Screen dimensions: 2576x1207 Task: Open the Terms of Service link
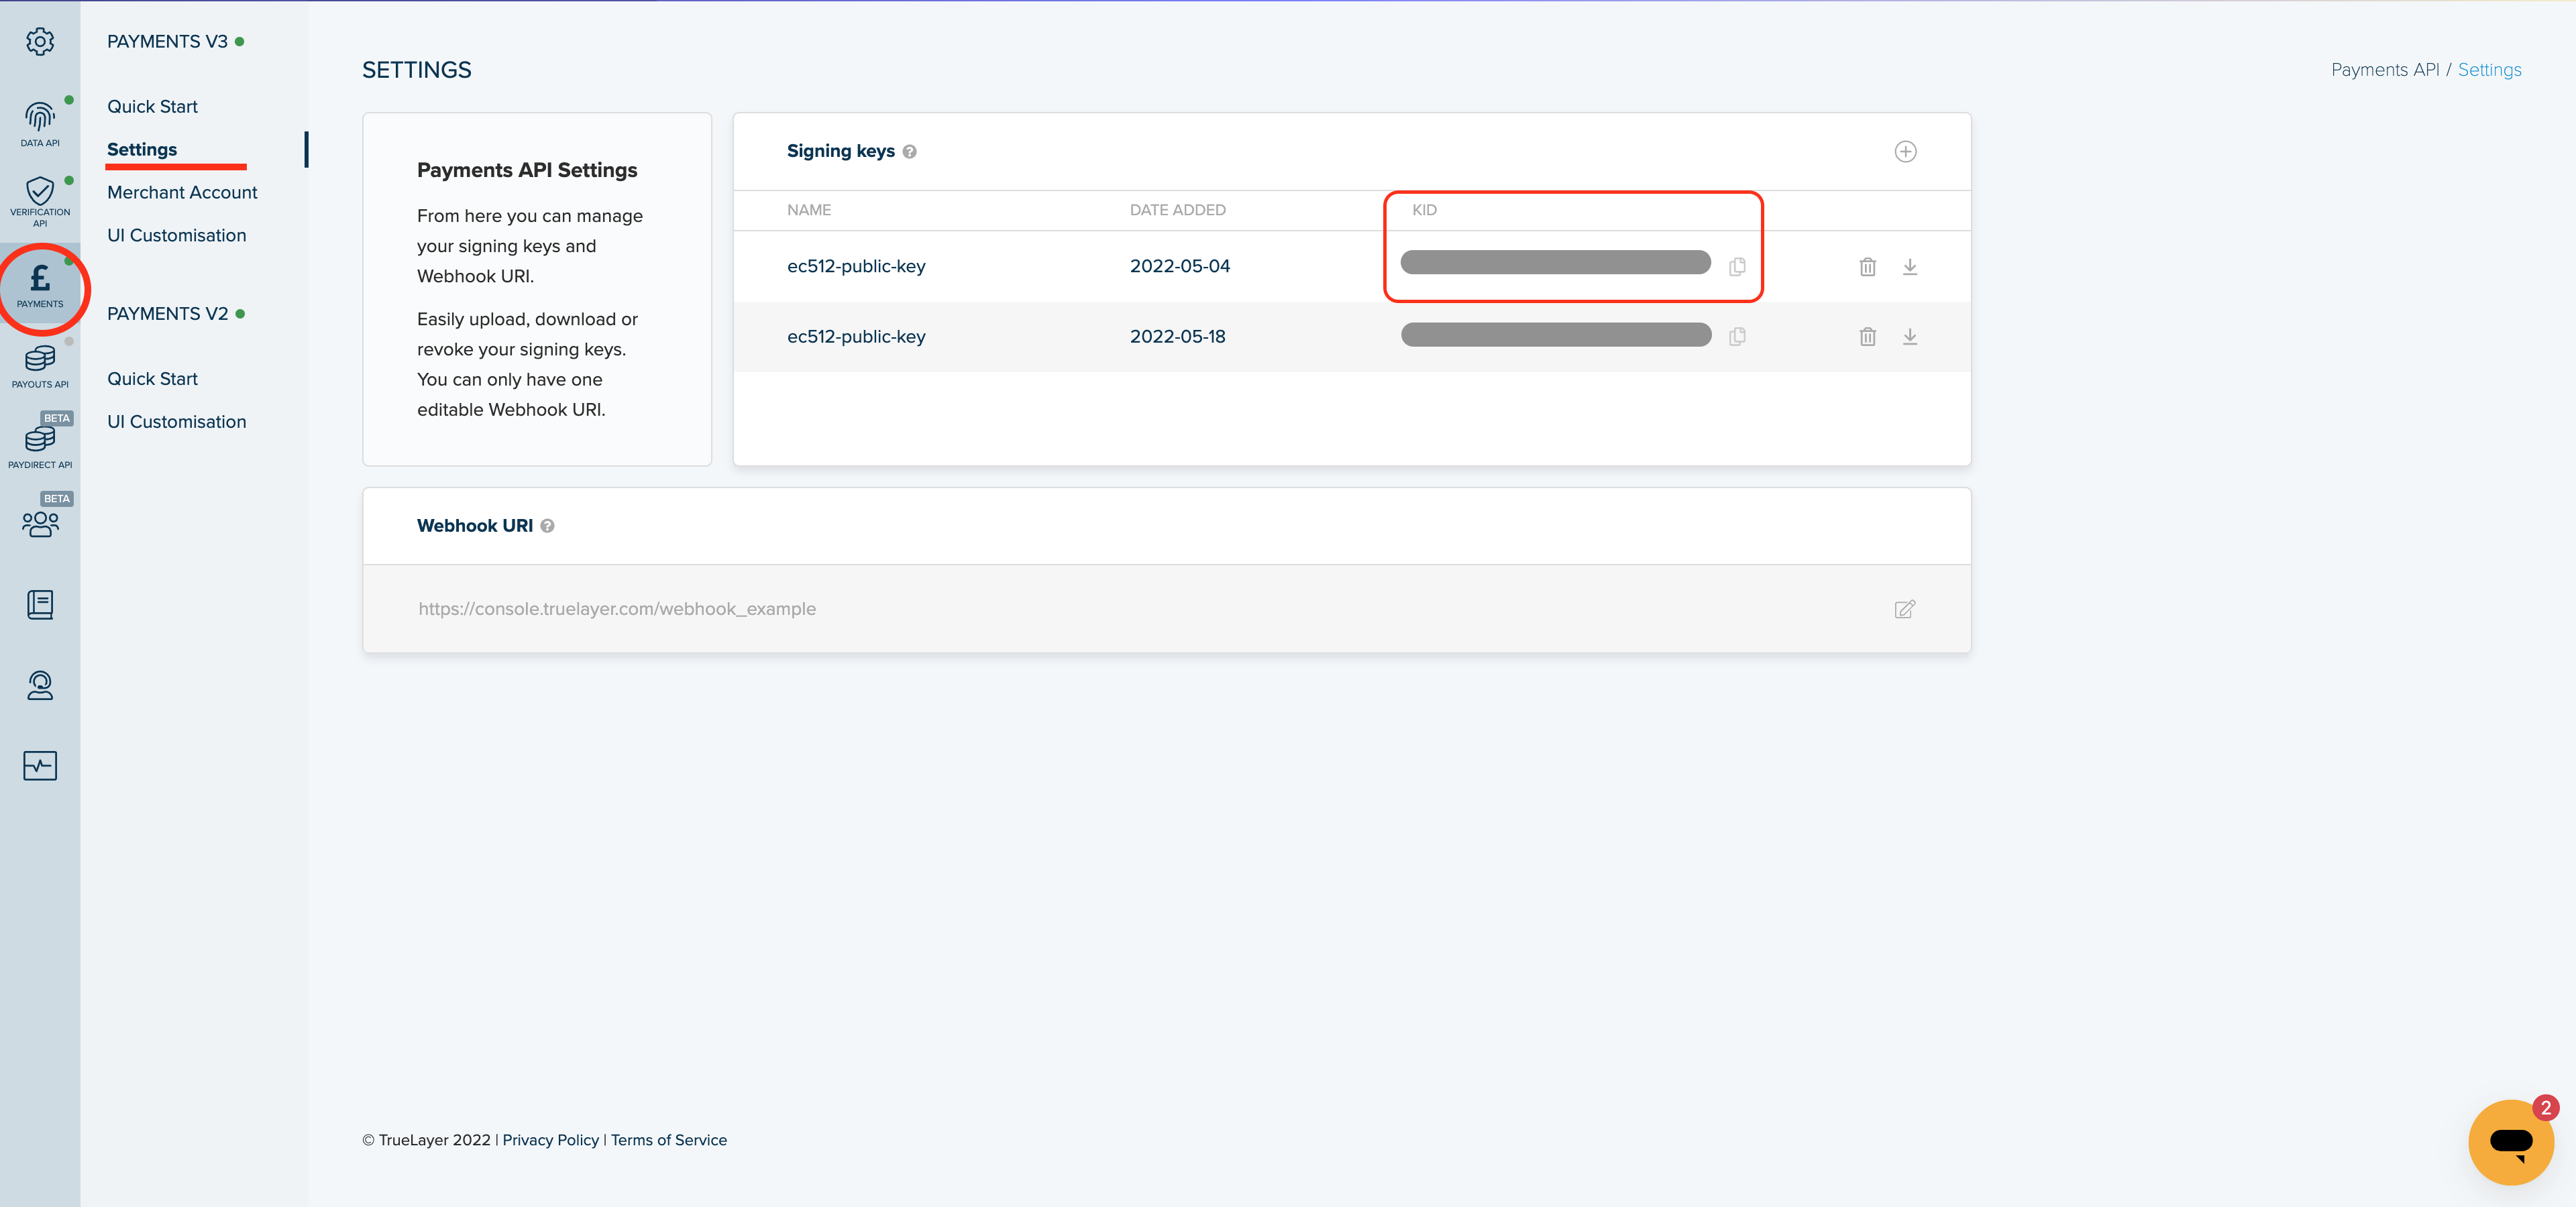click(668, 1140)
